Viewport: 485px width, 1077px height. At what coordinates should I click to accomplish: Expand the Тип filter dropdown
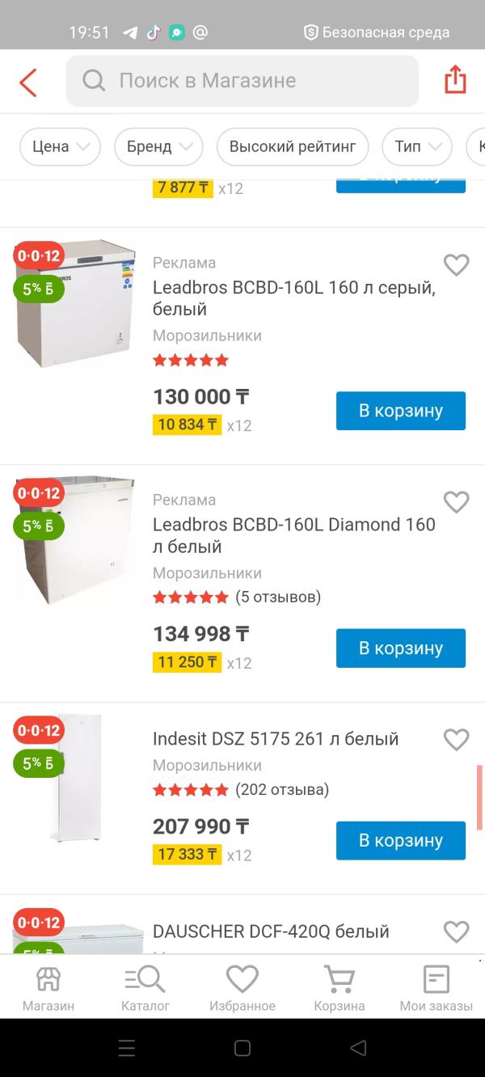417,147
